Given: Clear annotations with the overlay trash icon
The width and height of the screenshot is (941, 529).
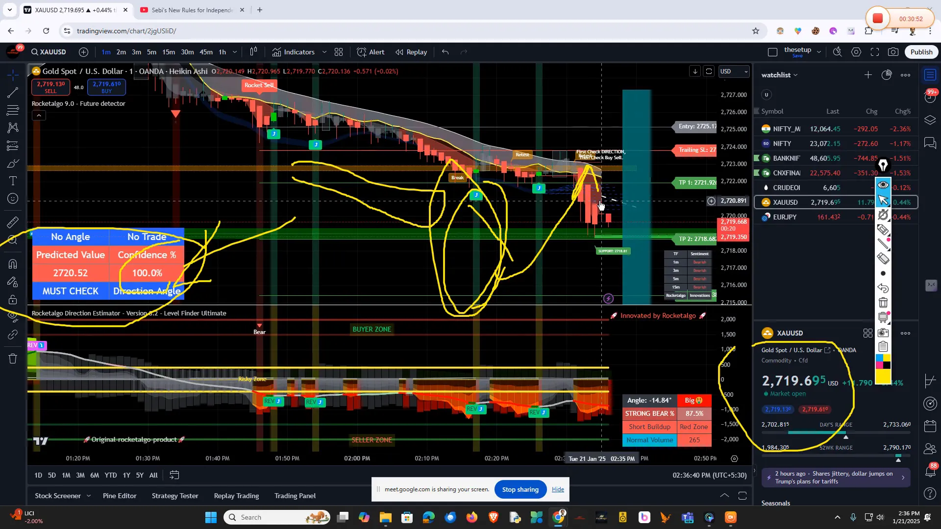Looking at the screenshot, I should [x=883, y=303].
